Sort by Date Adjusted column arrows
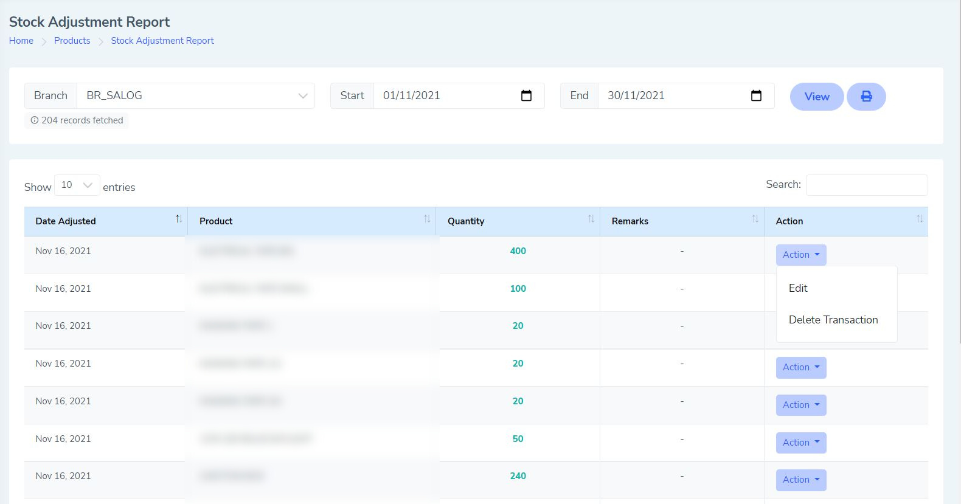Viewport: 961px width, 504px height. (x=179, y=219)
